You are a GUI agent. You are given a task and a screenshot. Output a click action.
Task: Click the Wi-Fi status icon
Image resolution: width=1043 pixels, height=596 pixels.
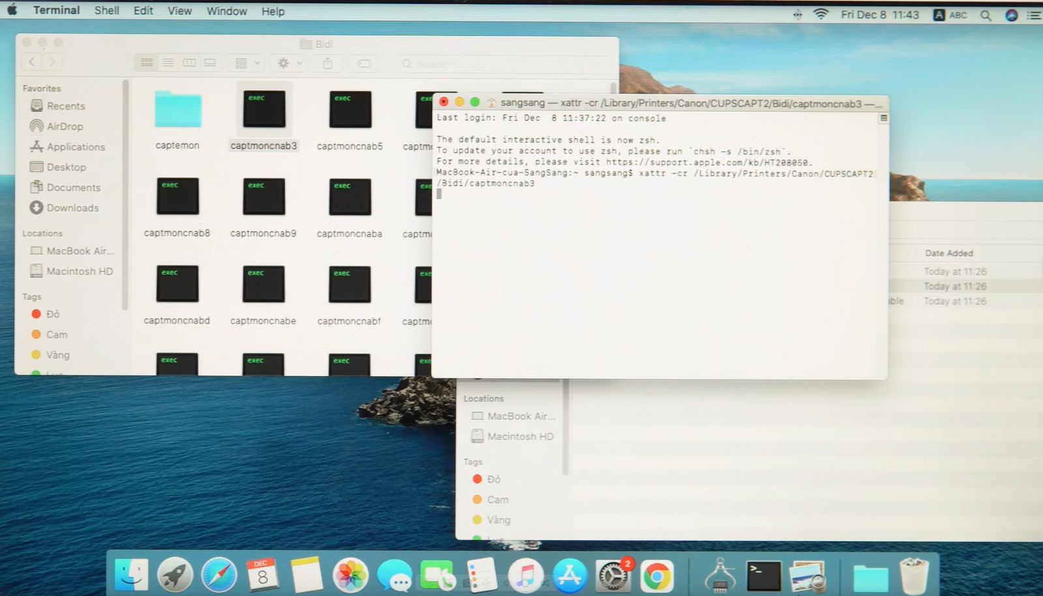(821, 14)
